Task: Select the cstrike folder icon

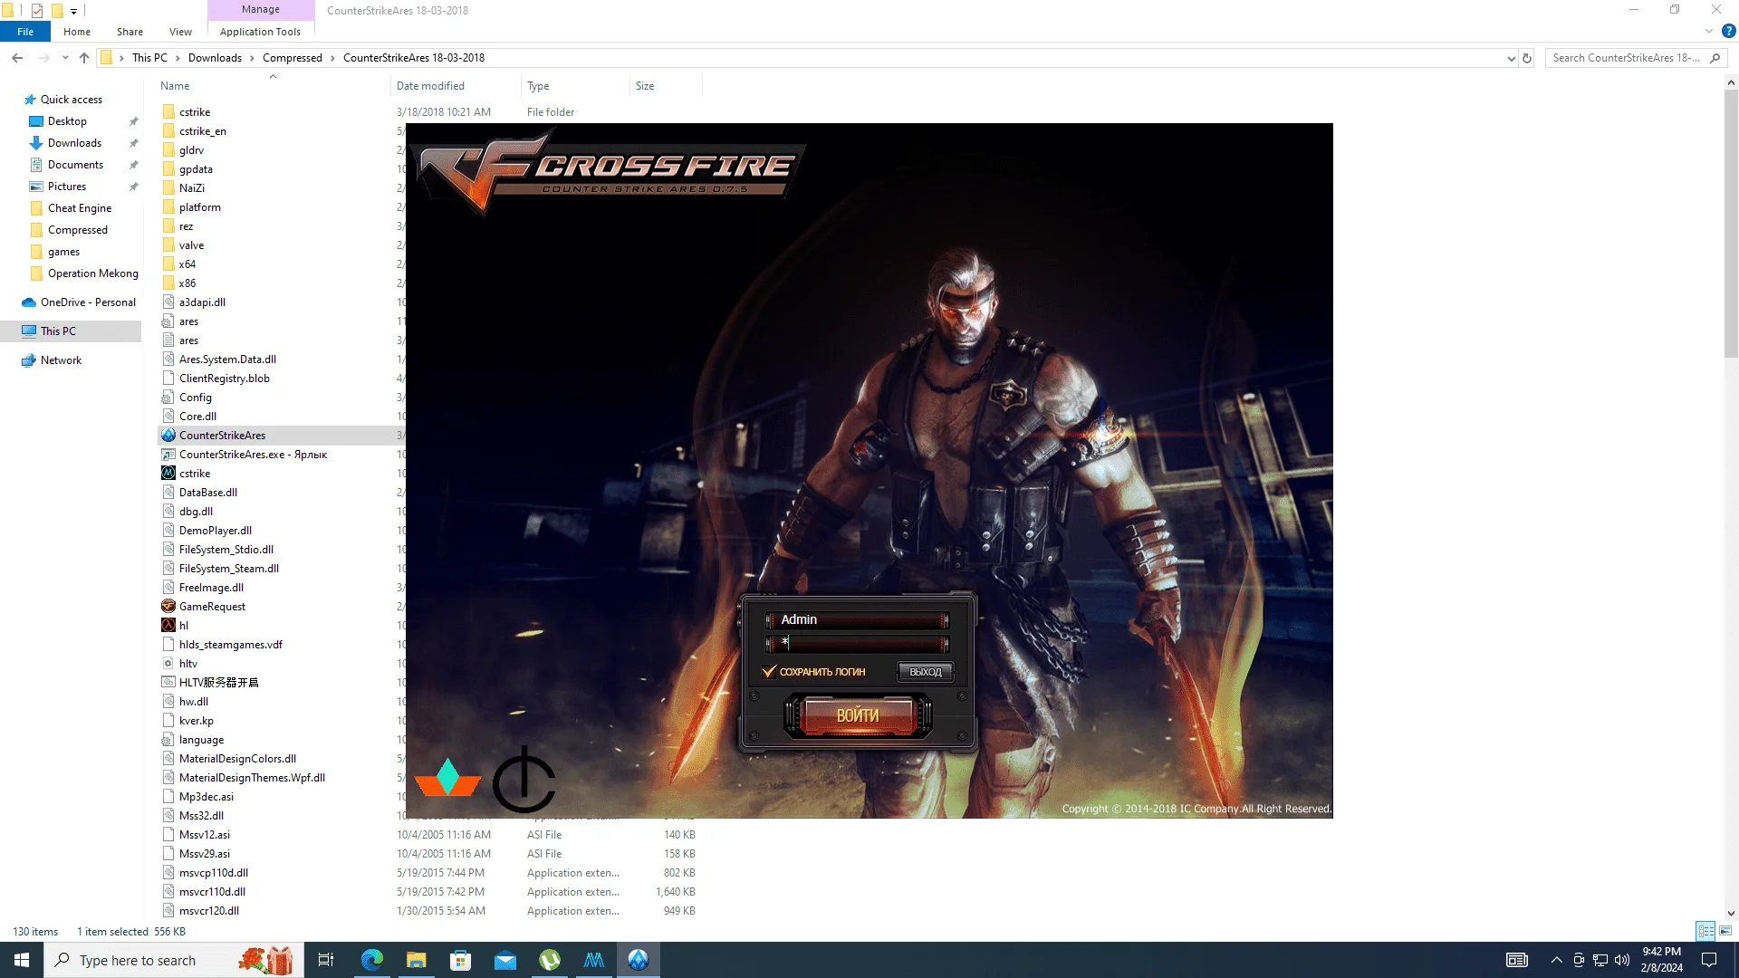Action: tap(168, 112)
